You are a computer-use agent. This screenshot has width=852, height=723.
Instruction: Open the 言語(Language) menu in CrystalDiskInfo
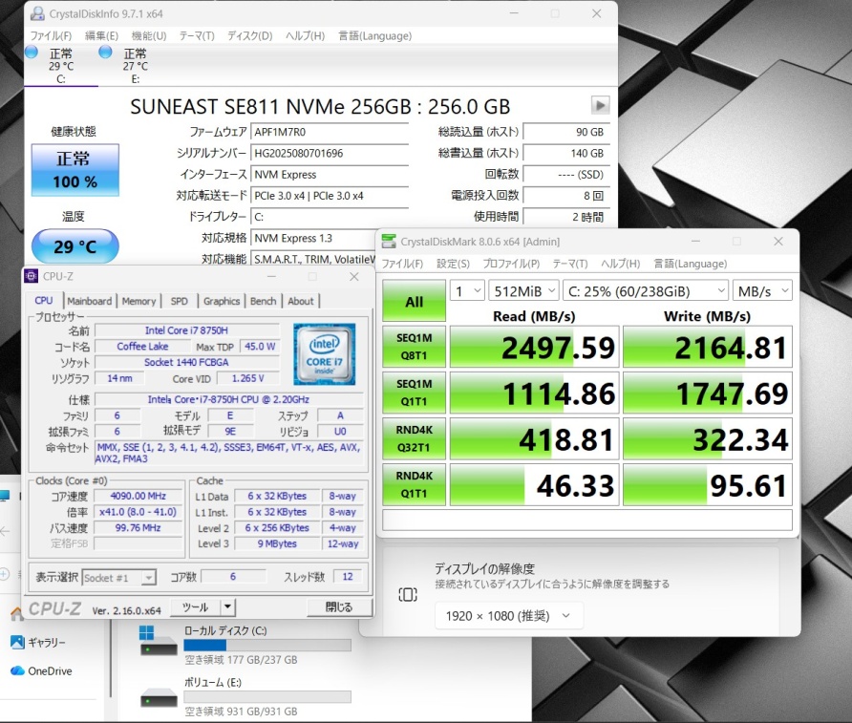(x=375, y=36)
